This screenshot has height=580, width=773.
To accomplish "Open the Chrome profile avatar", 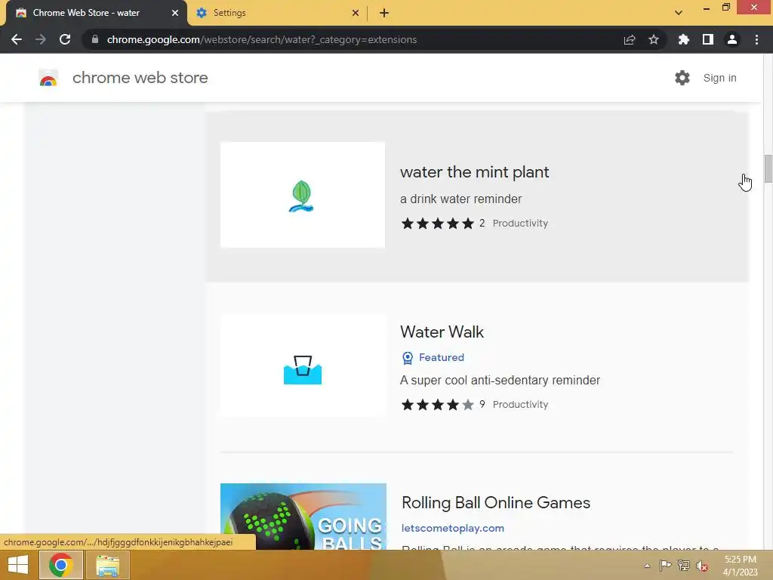I will click(732, 39).
